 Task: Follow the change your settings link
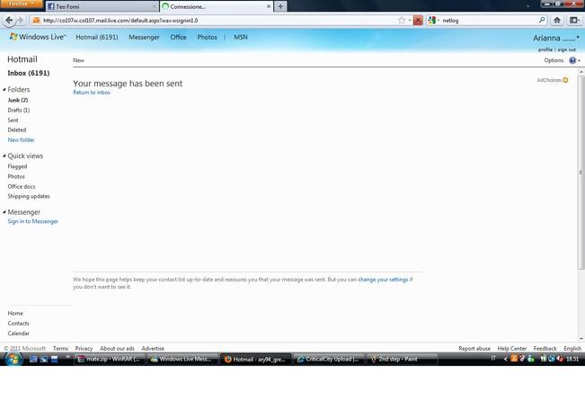(x=383, y=280)
